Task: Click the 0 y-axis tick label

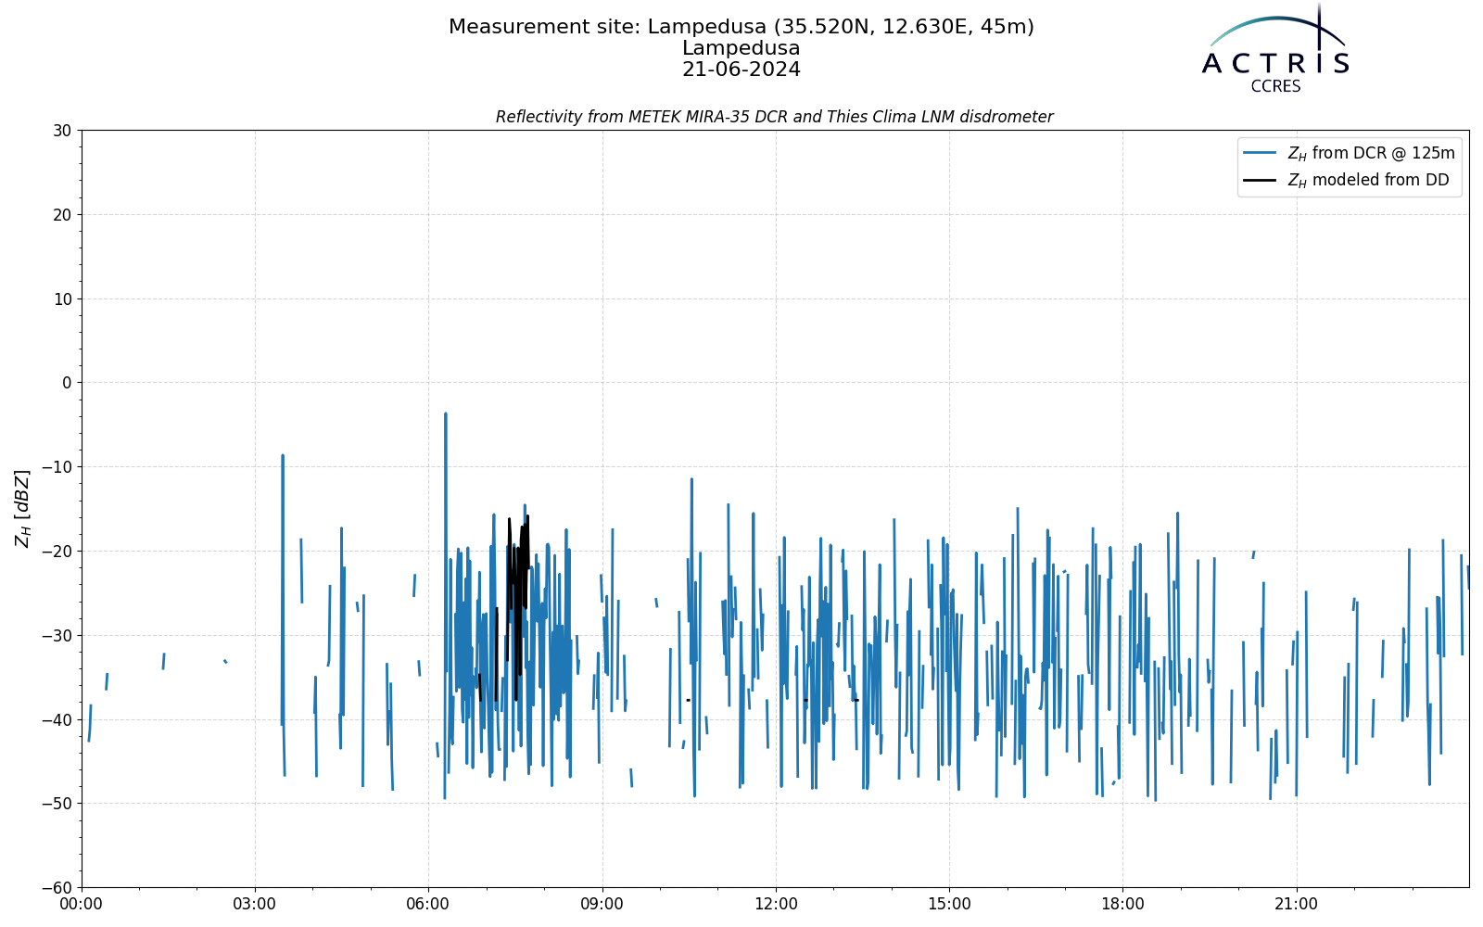Action: point(68,383)
